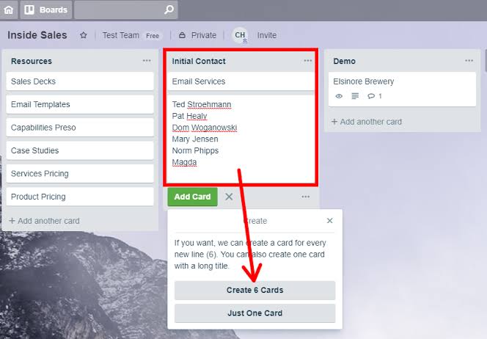Star the Inside Sales board

pyautogui.click(x=83, y=35)
